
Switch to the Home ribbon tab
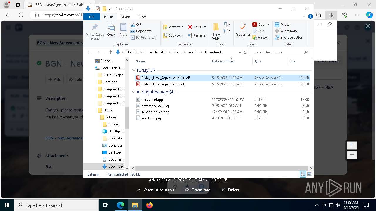click(108, 17)
